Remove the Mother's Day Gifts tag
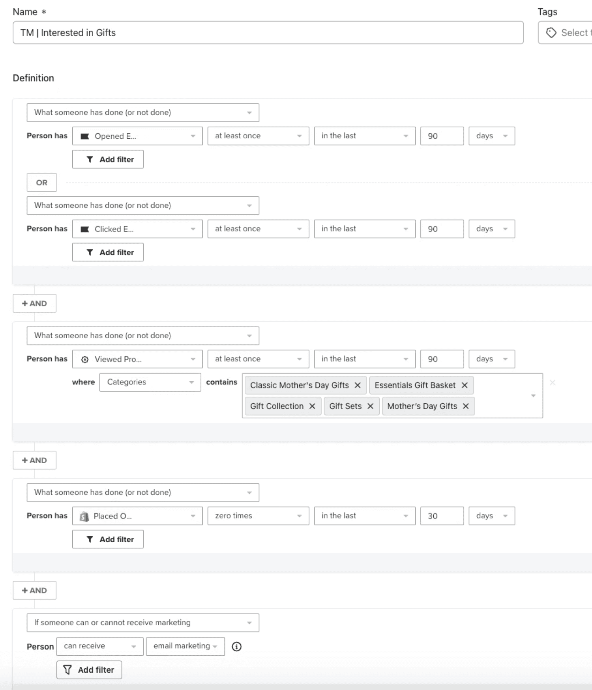592x690 pixels. click(x=466, y=406)
